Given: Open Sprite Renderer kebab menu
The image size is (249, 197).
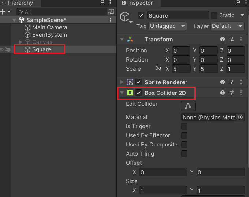Looking at the screenshot, I should coord(241,82).
